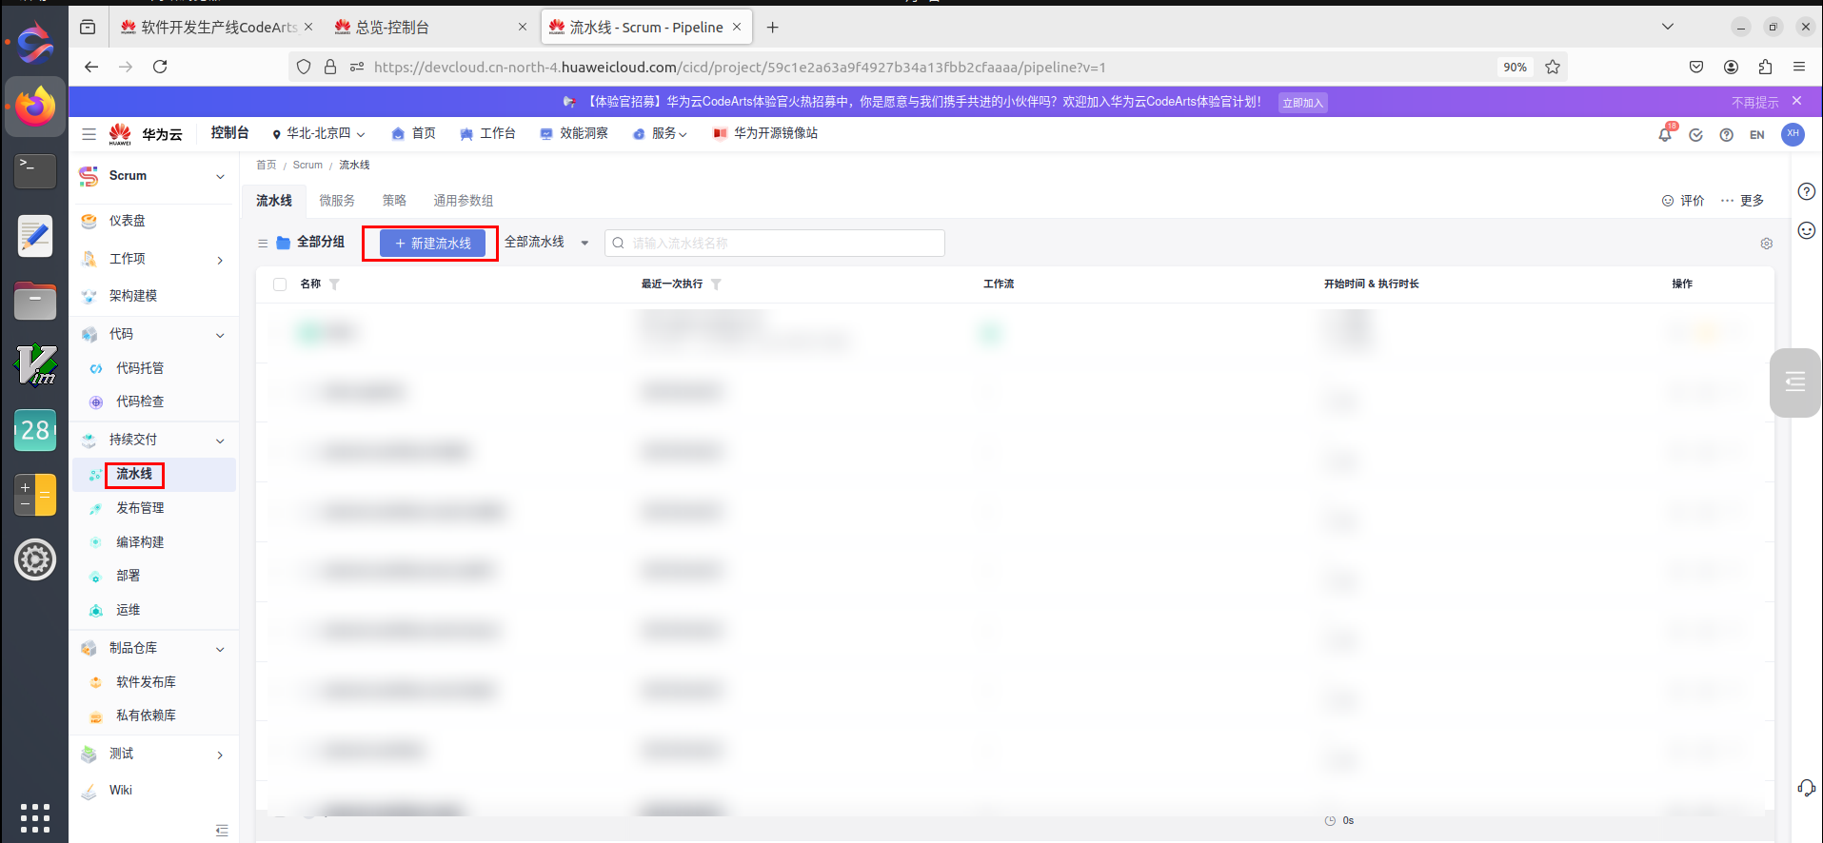Click the floating list panel button
1823x843 pixels.
pyautogui.click(x=1795, y=382)
